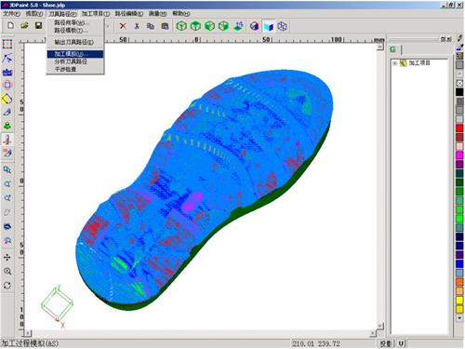Click the red X delete icon
Image resolution: width=465 pixels, height=349 pixels.
pyautogui.click(x=123, y=26)
